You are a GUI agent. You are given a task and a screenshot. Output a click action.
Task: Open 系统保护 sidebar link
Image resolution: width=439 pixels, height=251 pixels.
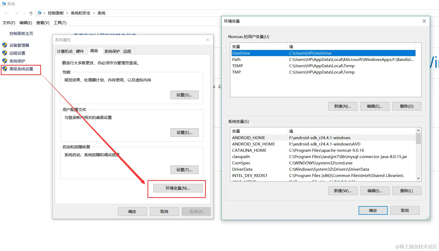[x=17, y=61]
